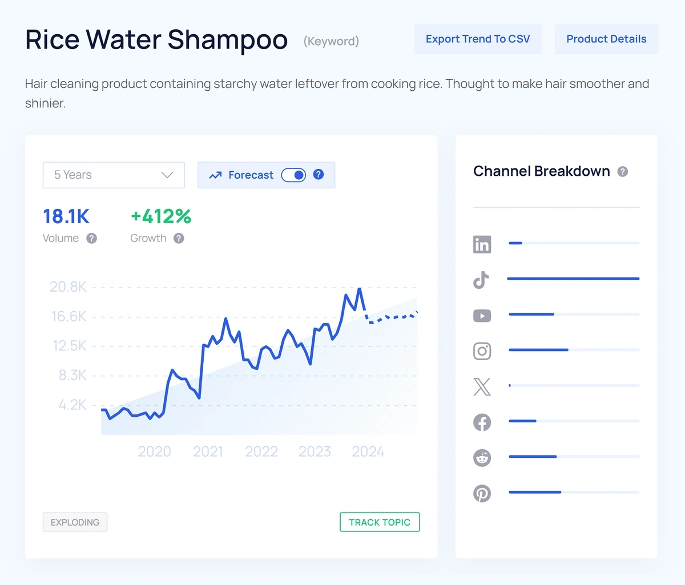The image size is (685, 585).
Task: Click the YouTube channel bar
Action: [574, 314]
